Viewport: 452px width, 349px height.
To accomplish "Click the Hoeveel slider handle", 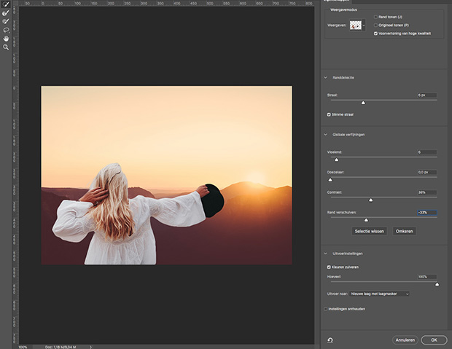I will pos(437,284).
